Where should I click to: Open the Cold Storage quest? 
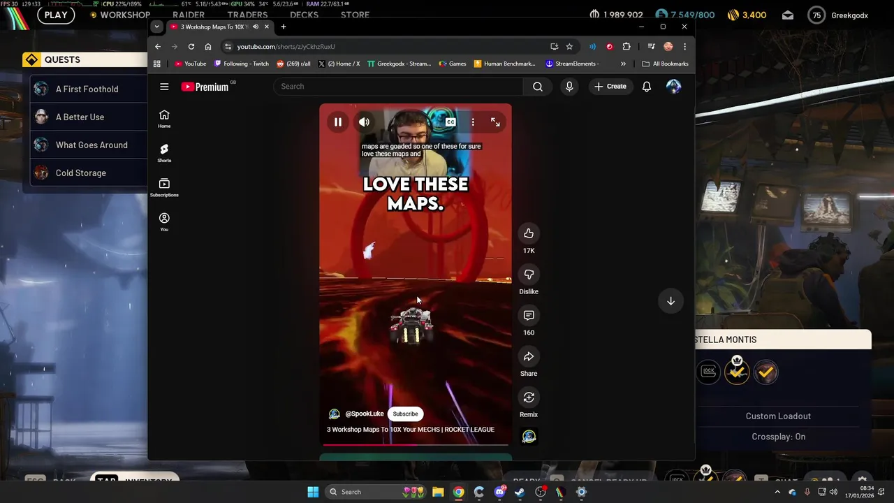(89, 173)
